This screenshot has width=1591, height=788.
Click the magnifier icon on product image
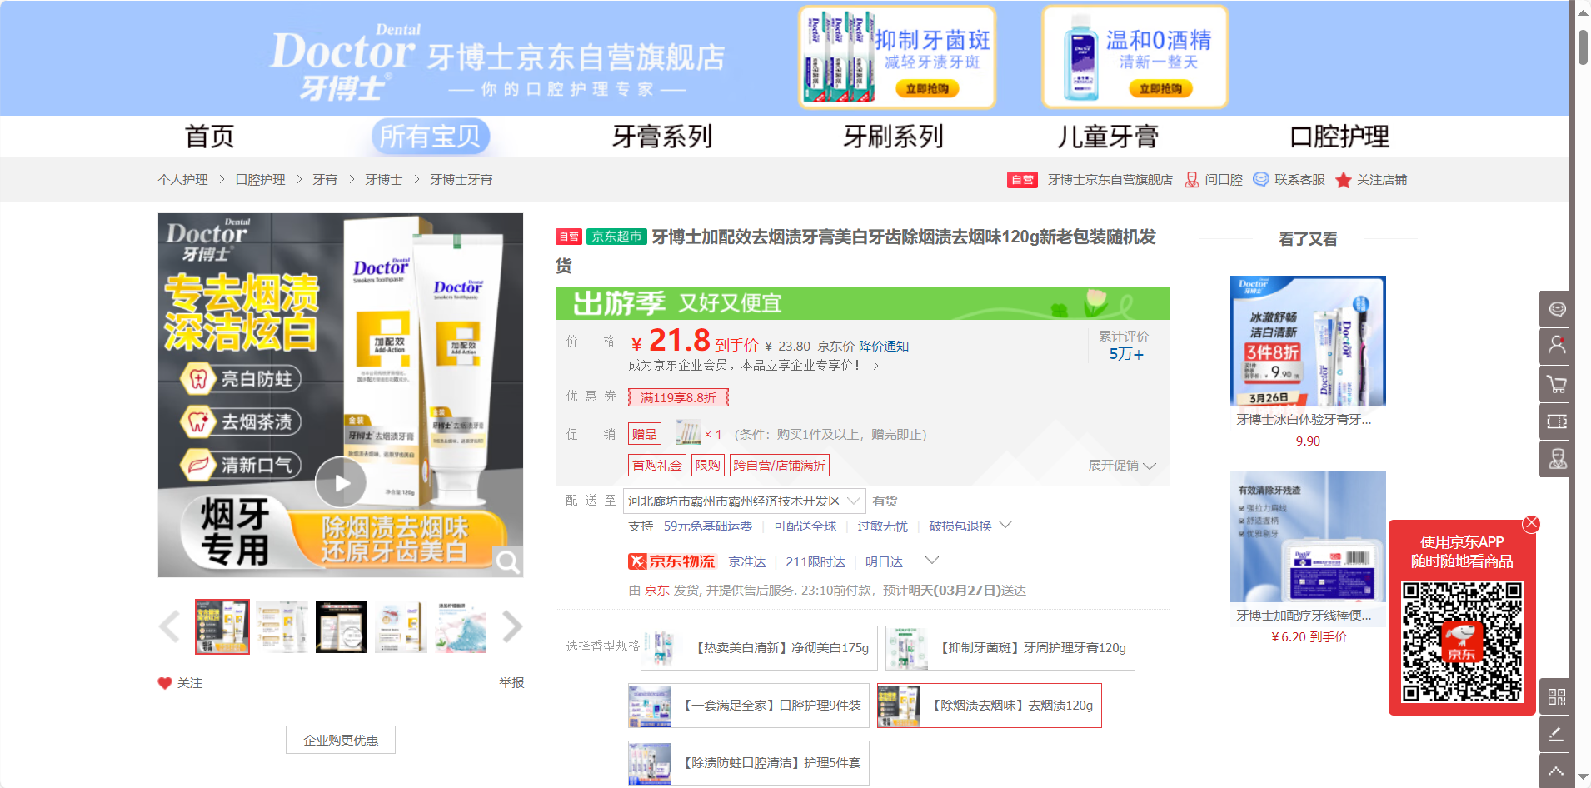pyautogui.click(x=506, y=562)
